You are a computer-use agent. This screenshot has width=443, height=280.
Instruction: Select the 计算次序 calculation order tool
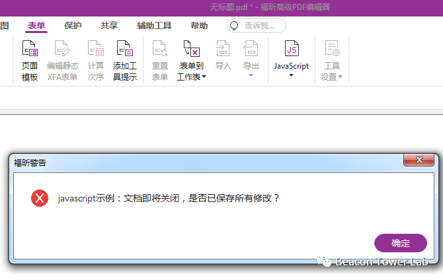[x=96, y=60]
